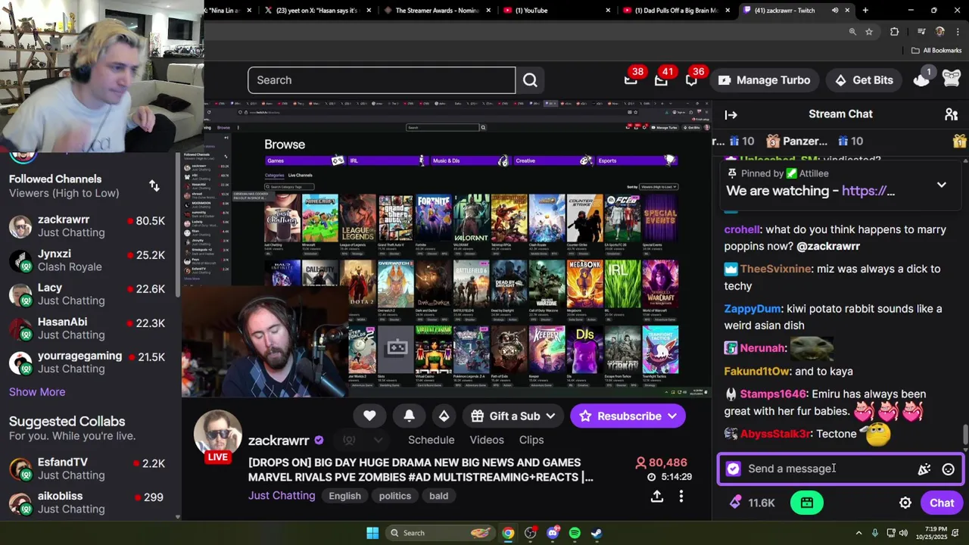This screenshot has width=969, height=545.
Task: Expand the pinned message chevron
Action: (x=941, y=185)
